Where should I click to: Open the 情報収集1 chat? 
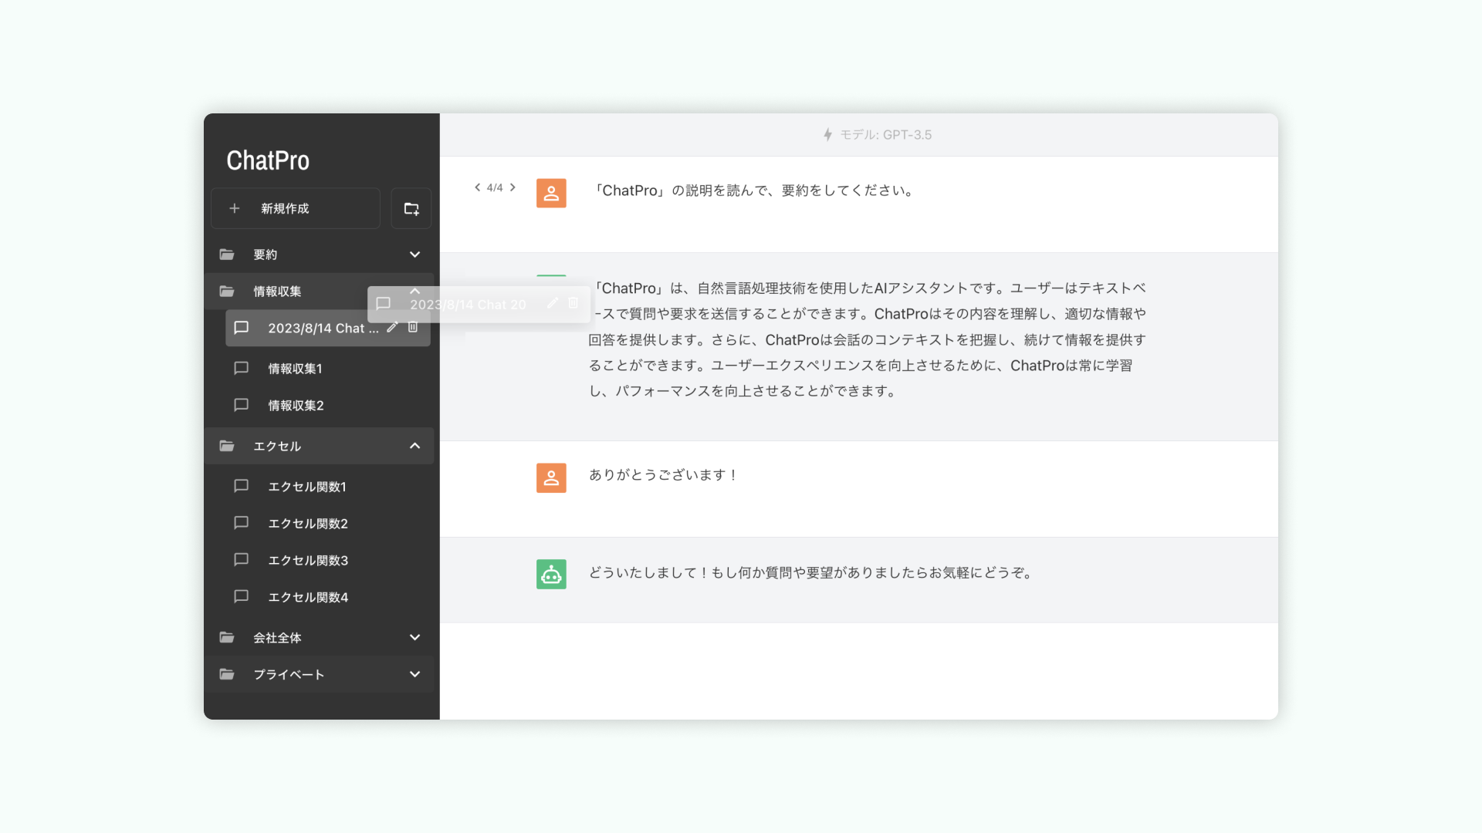click(295, 369)
